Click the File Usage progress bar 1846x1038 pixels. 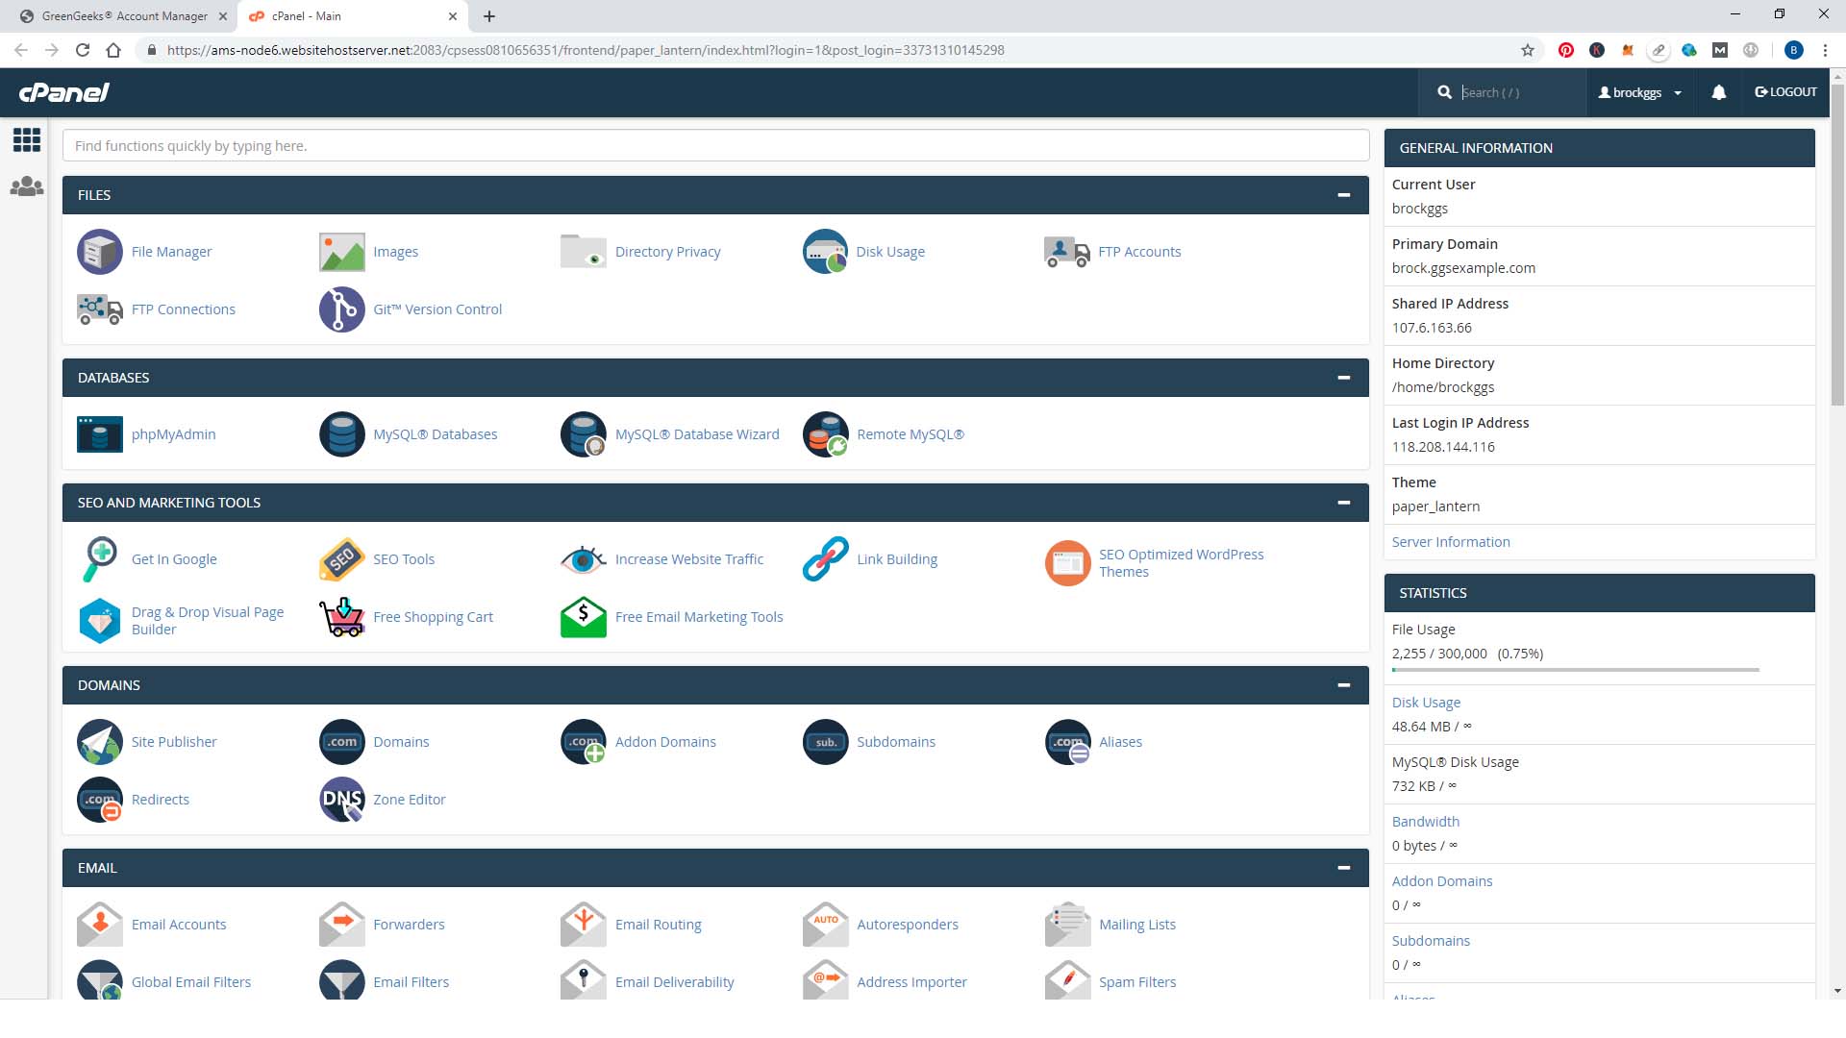click(1575, 670)
